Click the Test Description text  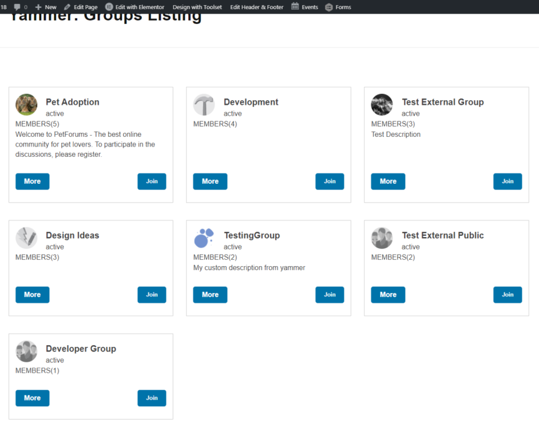(x=396, y=134)
